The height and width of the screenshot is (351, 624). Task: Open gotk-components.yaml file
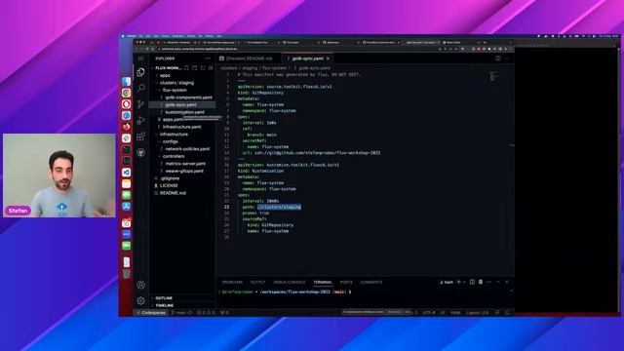[188, 97]
